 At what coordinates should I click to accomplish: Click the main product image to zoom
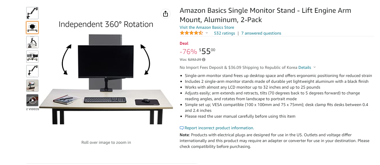pyautogui.click(x=106, y=73)
